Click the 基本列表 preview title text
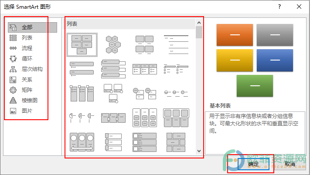This screenshot has height=175, width=310. [220, 106]
